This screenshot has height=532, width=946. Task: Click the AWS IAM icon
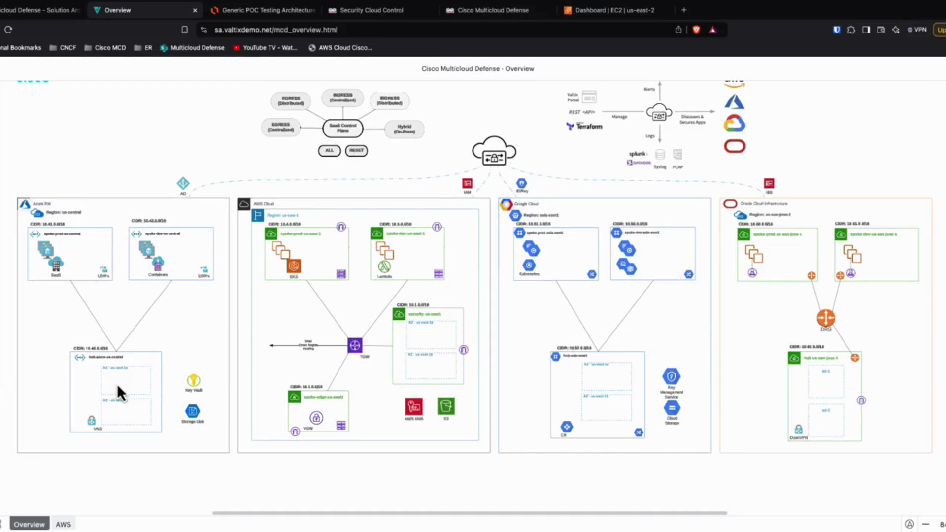(467, 184)
